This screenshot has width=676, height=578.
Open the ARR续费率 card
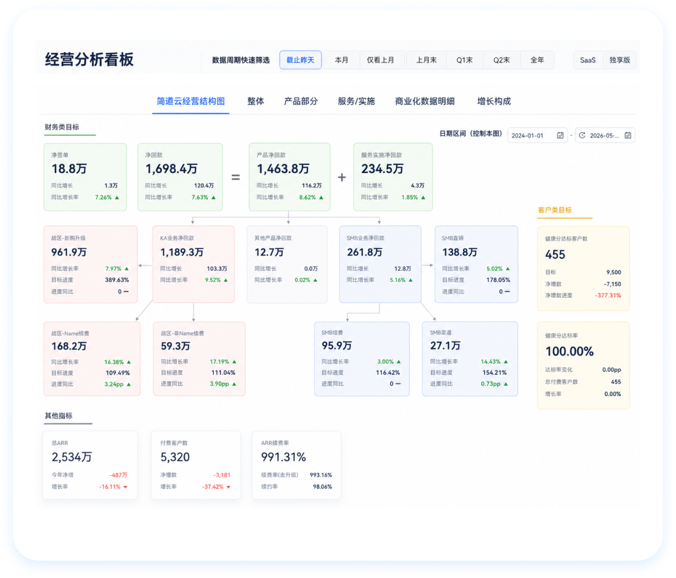pos(297,465)
